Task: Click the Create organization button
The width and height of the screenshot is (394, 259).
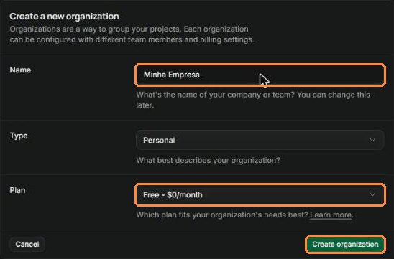Action: coord(345,245)
